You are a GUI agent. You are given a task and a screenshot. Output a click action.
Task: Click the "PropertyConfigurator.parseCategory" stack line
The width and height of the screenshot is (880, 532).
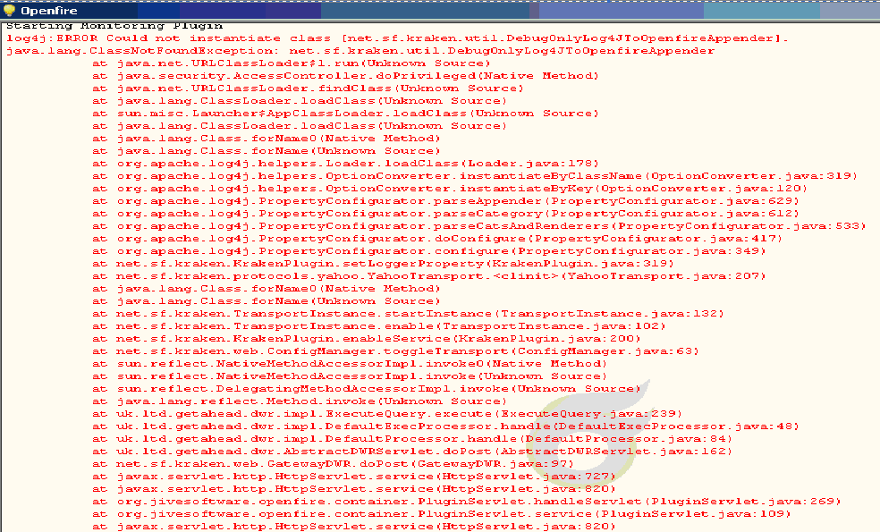pos(445,214)
